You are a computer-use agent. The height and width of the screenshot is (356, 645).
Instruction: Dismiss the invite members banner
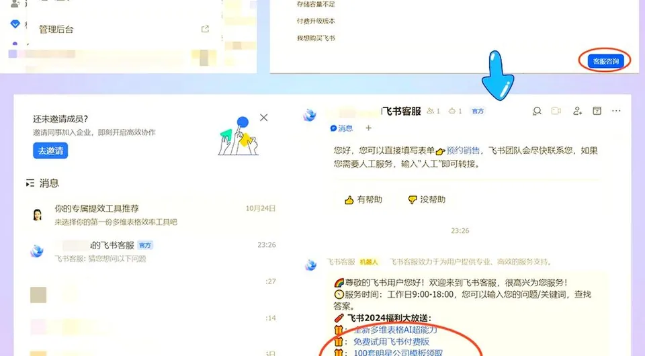tap(263, 118)
